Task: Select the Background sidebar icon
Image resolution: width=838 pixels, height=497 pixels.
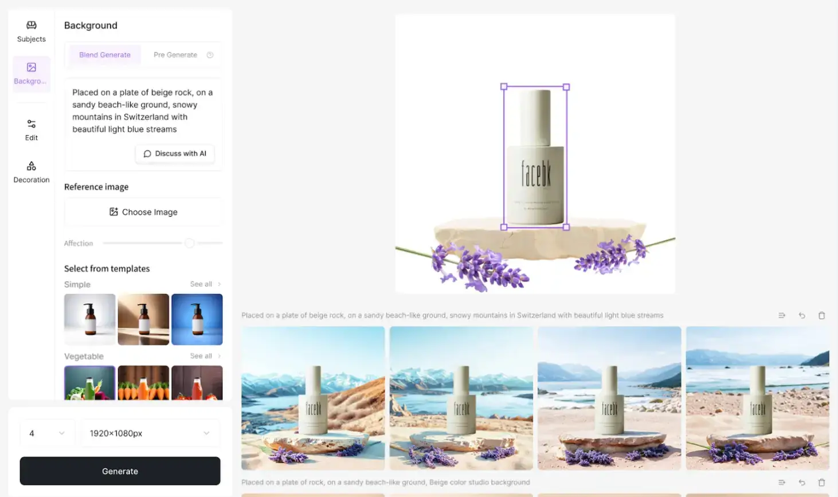Action: 32,67
